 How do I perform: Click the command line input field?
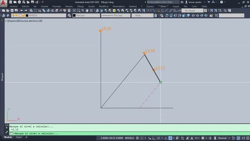coord(129,134)
